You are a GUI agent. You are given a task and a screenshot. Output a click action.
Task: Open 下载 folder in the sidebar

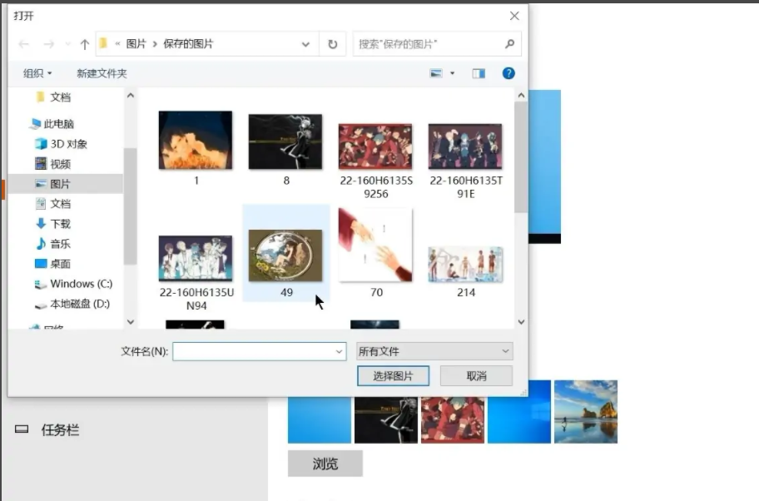click(60, 224)
